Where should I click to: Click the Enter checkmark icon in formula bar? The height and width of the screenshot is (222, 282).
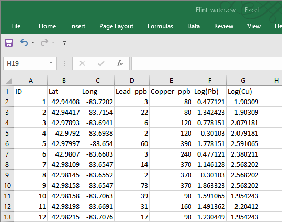(x=101, y=63)
